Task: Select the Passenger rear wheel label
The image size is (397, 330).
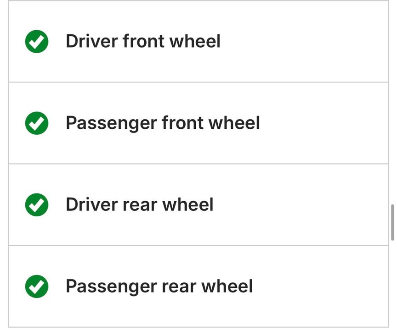Action: [159, 286]
